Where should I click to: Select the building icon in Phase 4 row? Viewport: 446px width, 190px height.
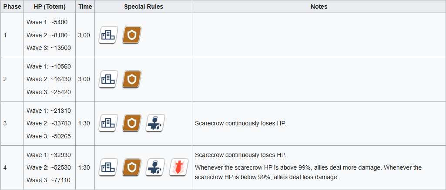[108, 167]
